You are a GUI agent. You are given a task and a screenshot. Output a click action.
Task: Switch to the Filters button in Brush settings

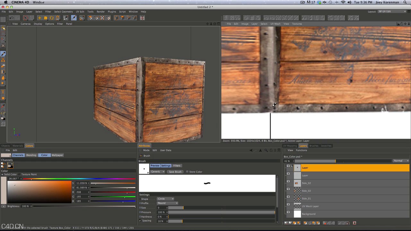pos(177,166)
